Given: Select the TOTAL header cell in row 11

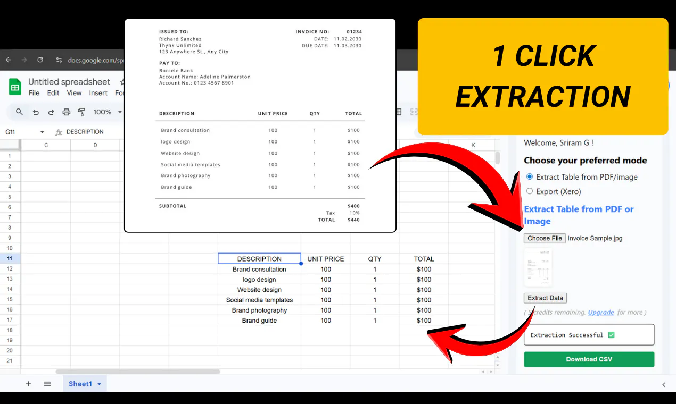Looking at the screenshot, I should pyautogui.click(x=424, y=259).
